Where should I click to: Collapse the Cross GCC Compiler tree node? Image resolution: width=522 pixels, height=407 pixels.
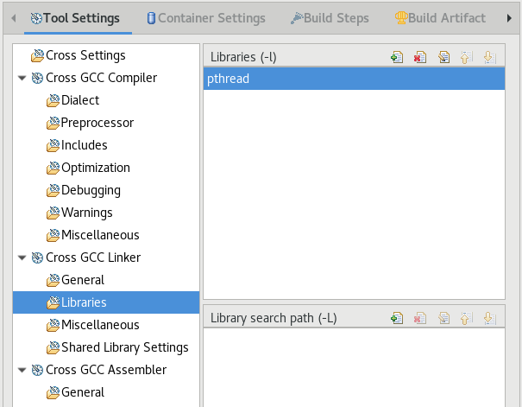tap(22, 79)
